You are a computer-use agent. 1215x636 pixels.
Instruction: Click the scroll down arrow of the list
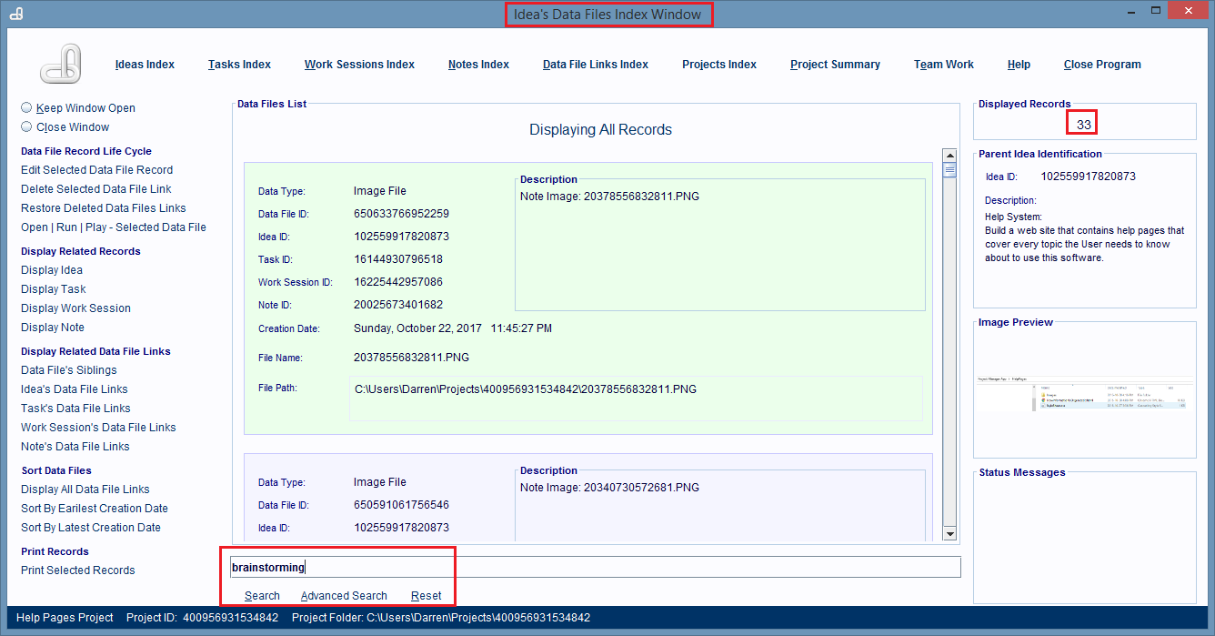click(x=949, y=533)
